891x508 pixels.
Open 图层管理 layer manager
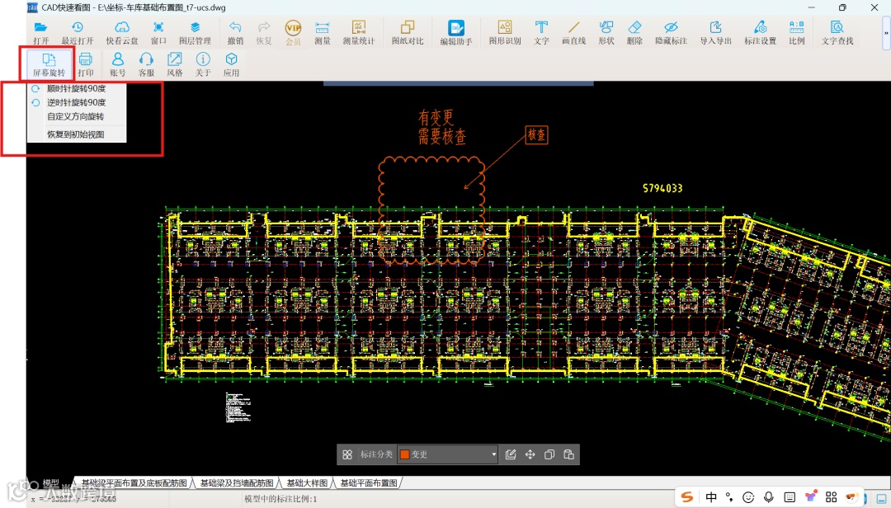tap(195, 32)
